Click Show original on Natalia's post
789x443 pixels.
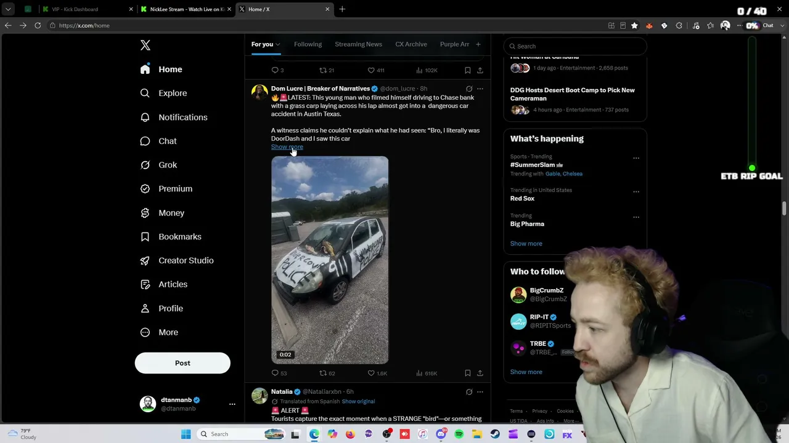[358, 402]
